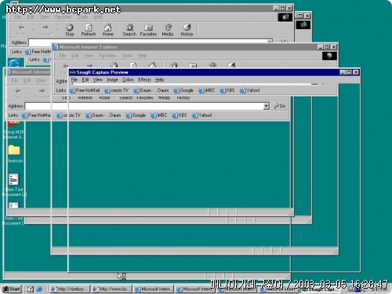The image size is (392, 294).
Task: Open Yahoo! link under SnagIt menu bar
Action: coord(250,90)
